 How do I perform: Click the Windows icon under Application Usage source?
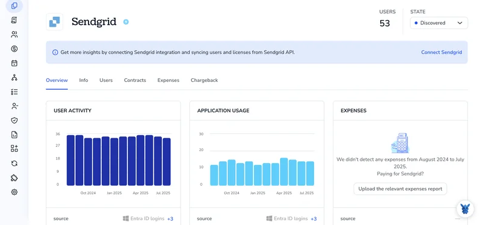coord(269,218)
